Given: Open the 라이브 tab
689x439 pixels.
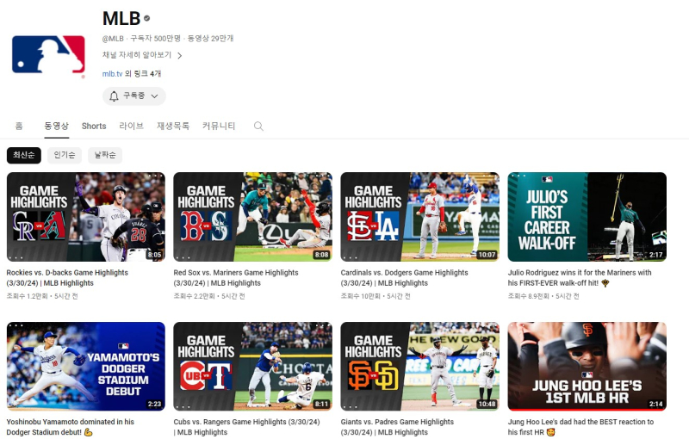Looking at the screenshot, I should coord(132,126).
